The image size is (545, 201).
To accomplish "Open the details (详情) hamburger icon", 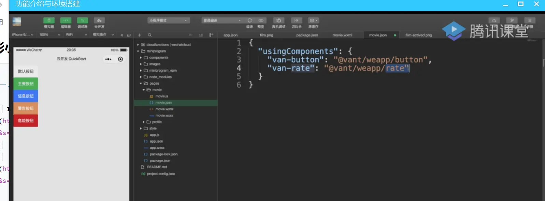I will 530,20.
